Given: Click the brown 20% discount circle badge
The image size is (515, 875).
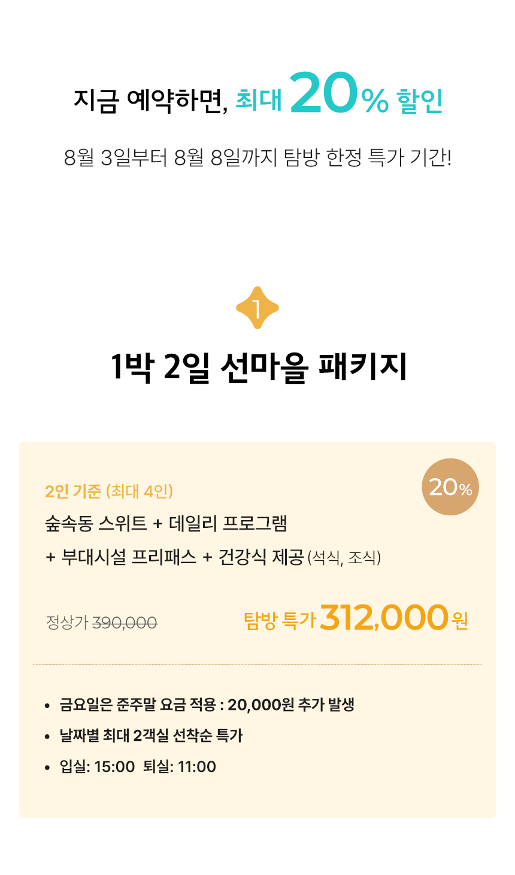Looking at the screenshot, I should tap(450, 487).
